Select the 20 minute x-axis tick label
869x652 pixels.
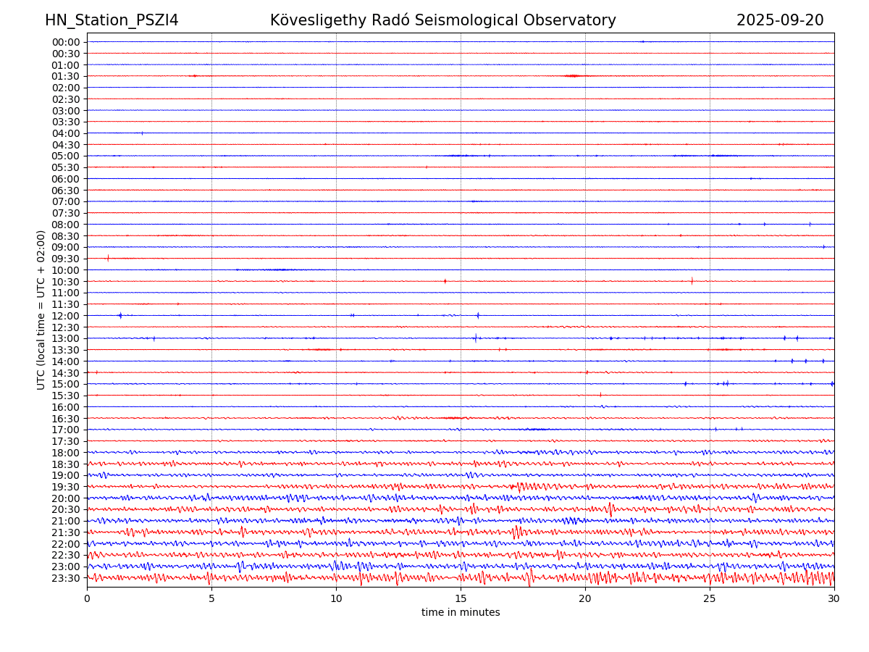click(585, 598)
